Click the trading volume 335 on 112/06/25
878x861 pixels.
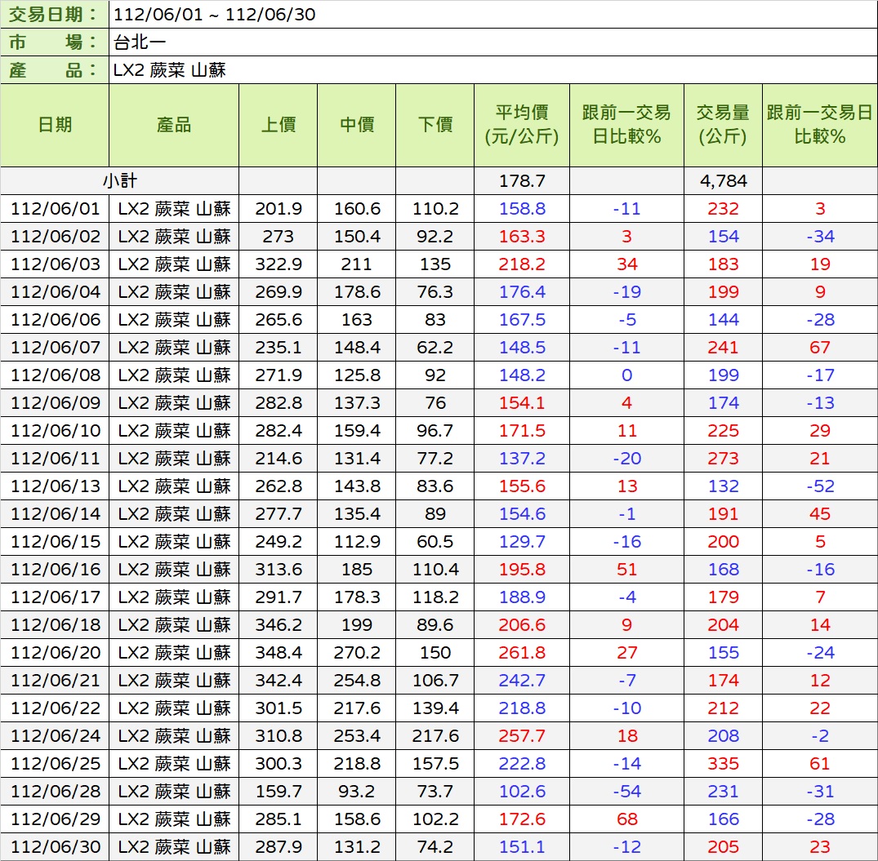[x=723, y=764]
